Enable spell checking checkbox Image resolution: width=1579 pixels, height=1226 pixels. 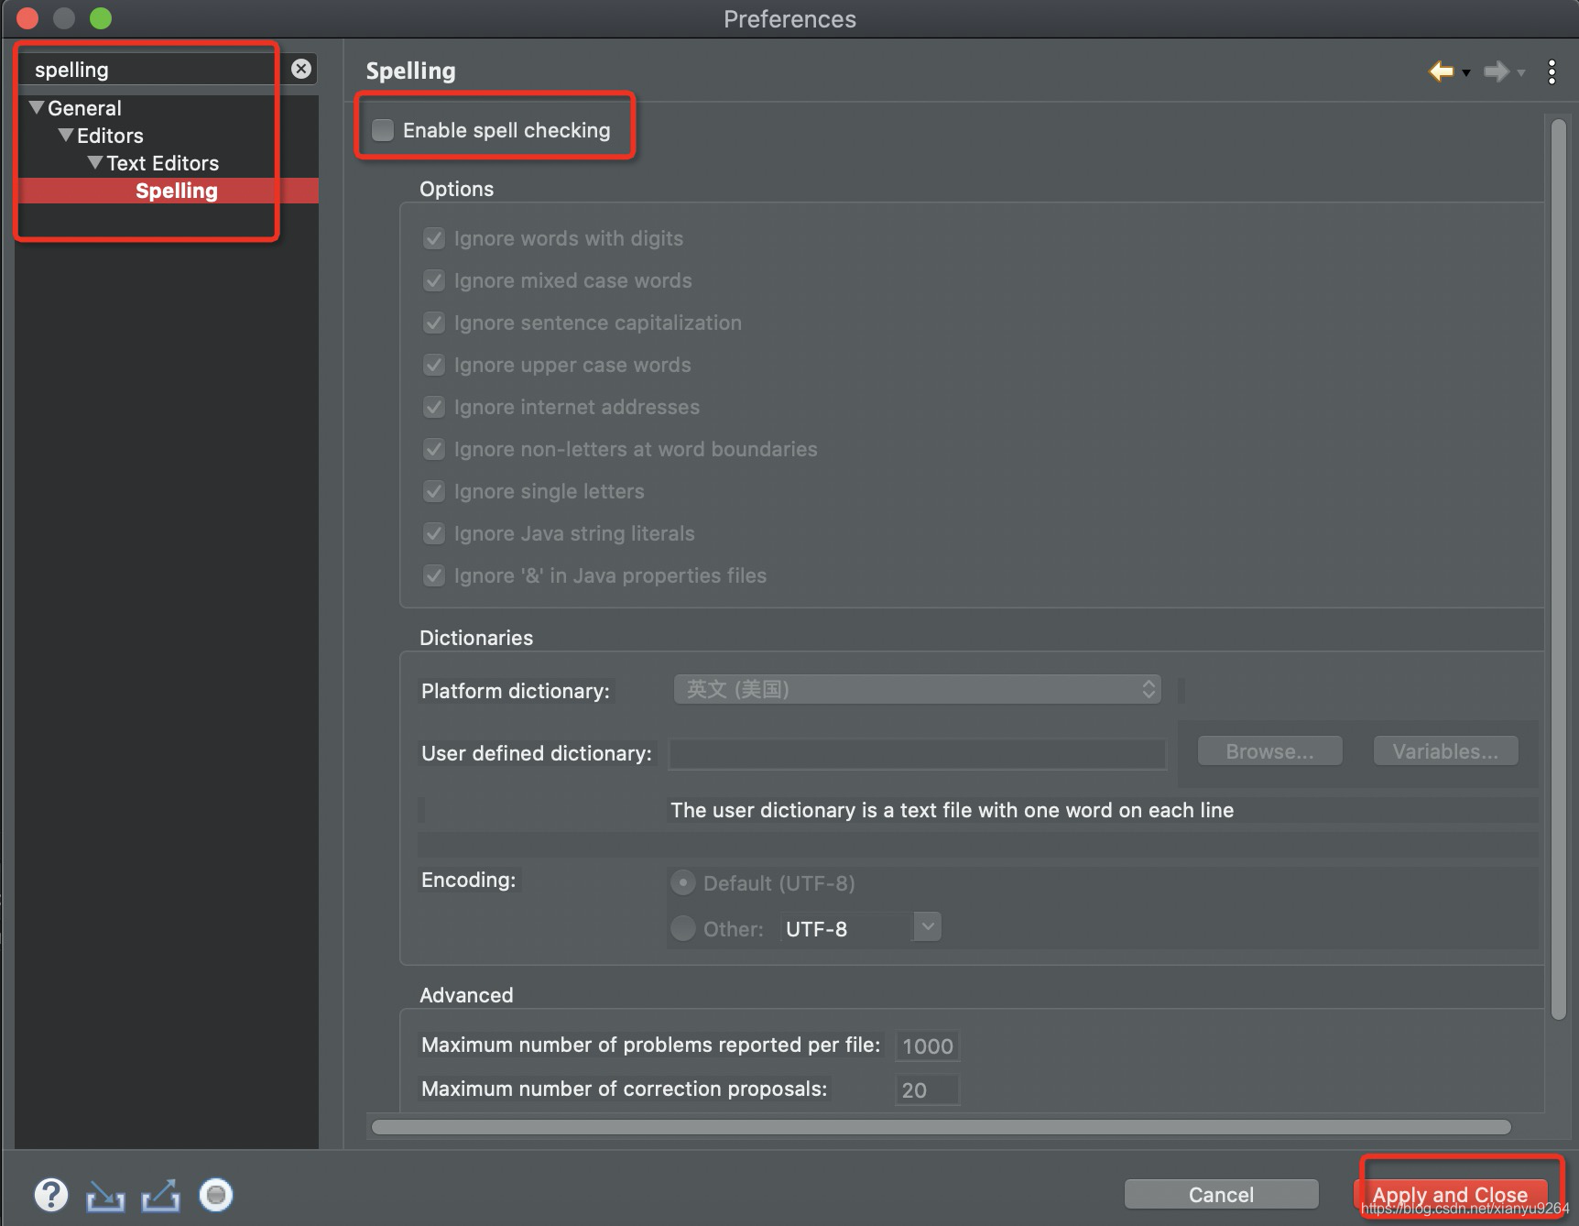point(383,130)
